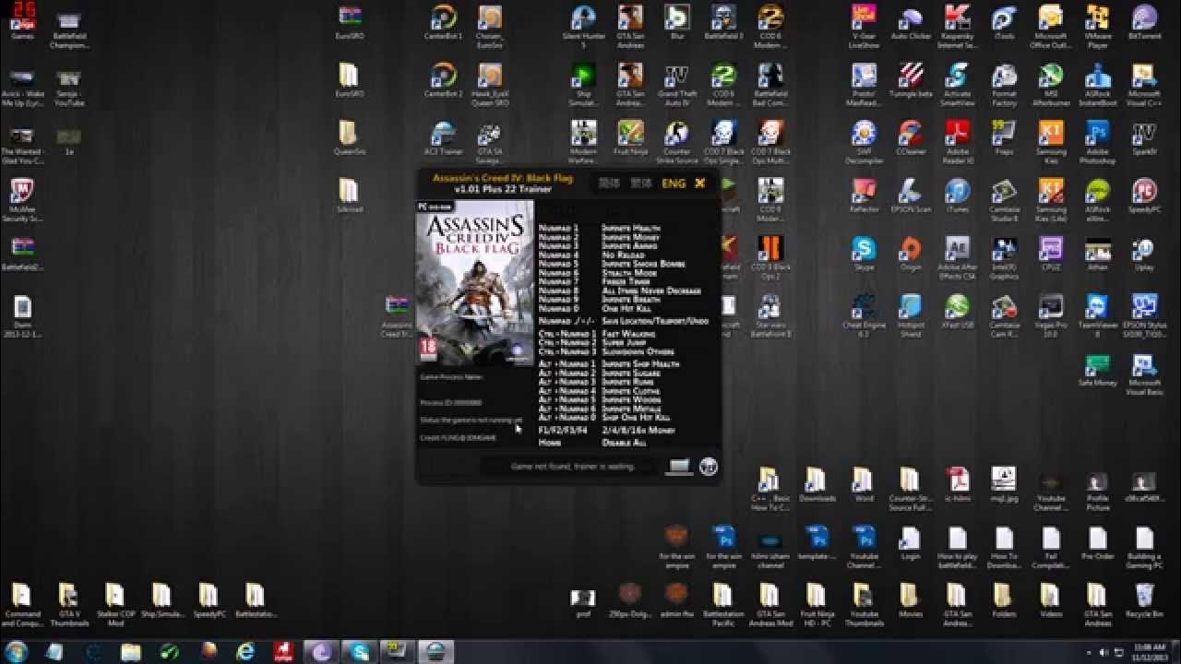Open the BitTorrent desktop shortcut
This screenshot has height=664, width=1181.
1144,23
